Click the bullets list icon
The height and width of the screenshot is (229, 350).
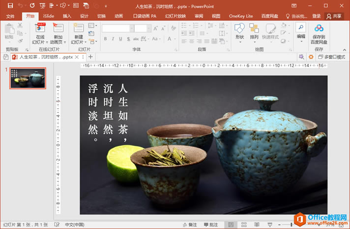(184, 25)
